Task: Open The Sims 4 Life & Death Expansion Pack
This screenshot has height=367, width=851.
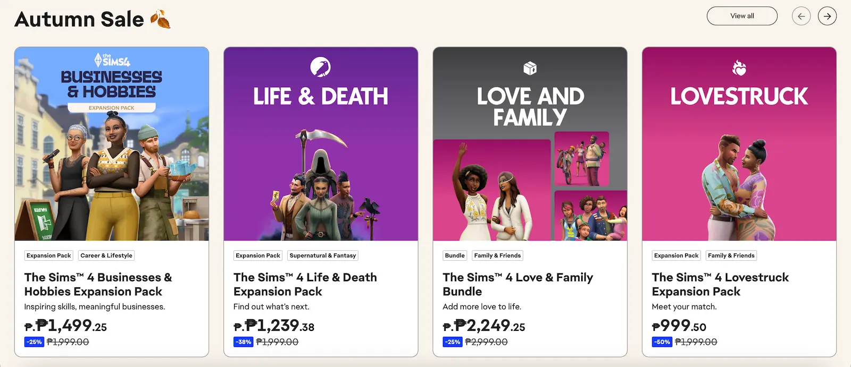Action: click(x=305, y=284)
